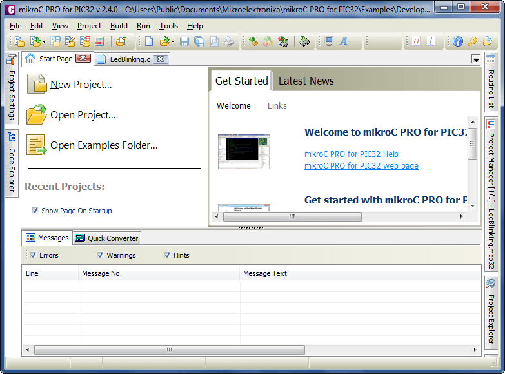Open mikroC PRO for PIC32 web page link
Image resolution: width=505 pixels, height=374 pixels.
(x=361, y=166)
